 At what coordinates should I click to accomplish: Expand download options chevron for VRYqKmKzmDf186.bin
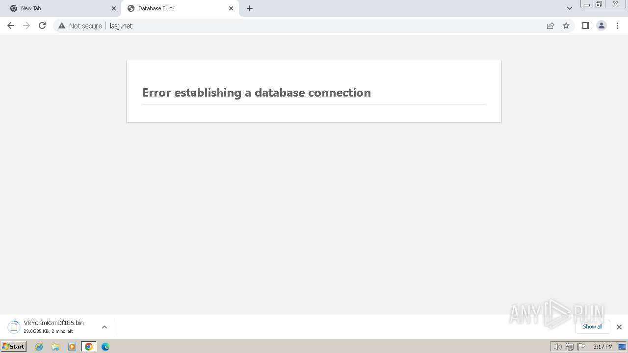(105, 327)
